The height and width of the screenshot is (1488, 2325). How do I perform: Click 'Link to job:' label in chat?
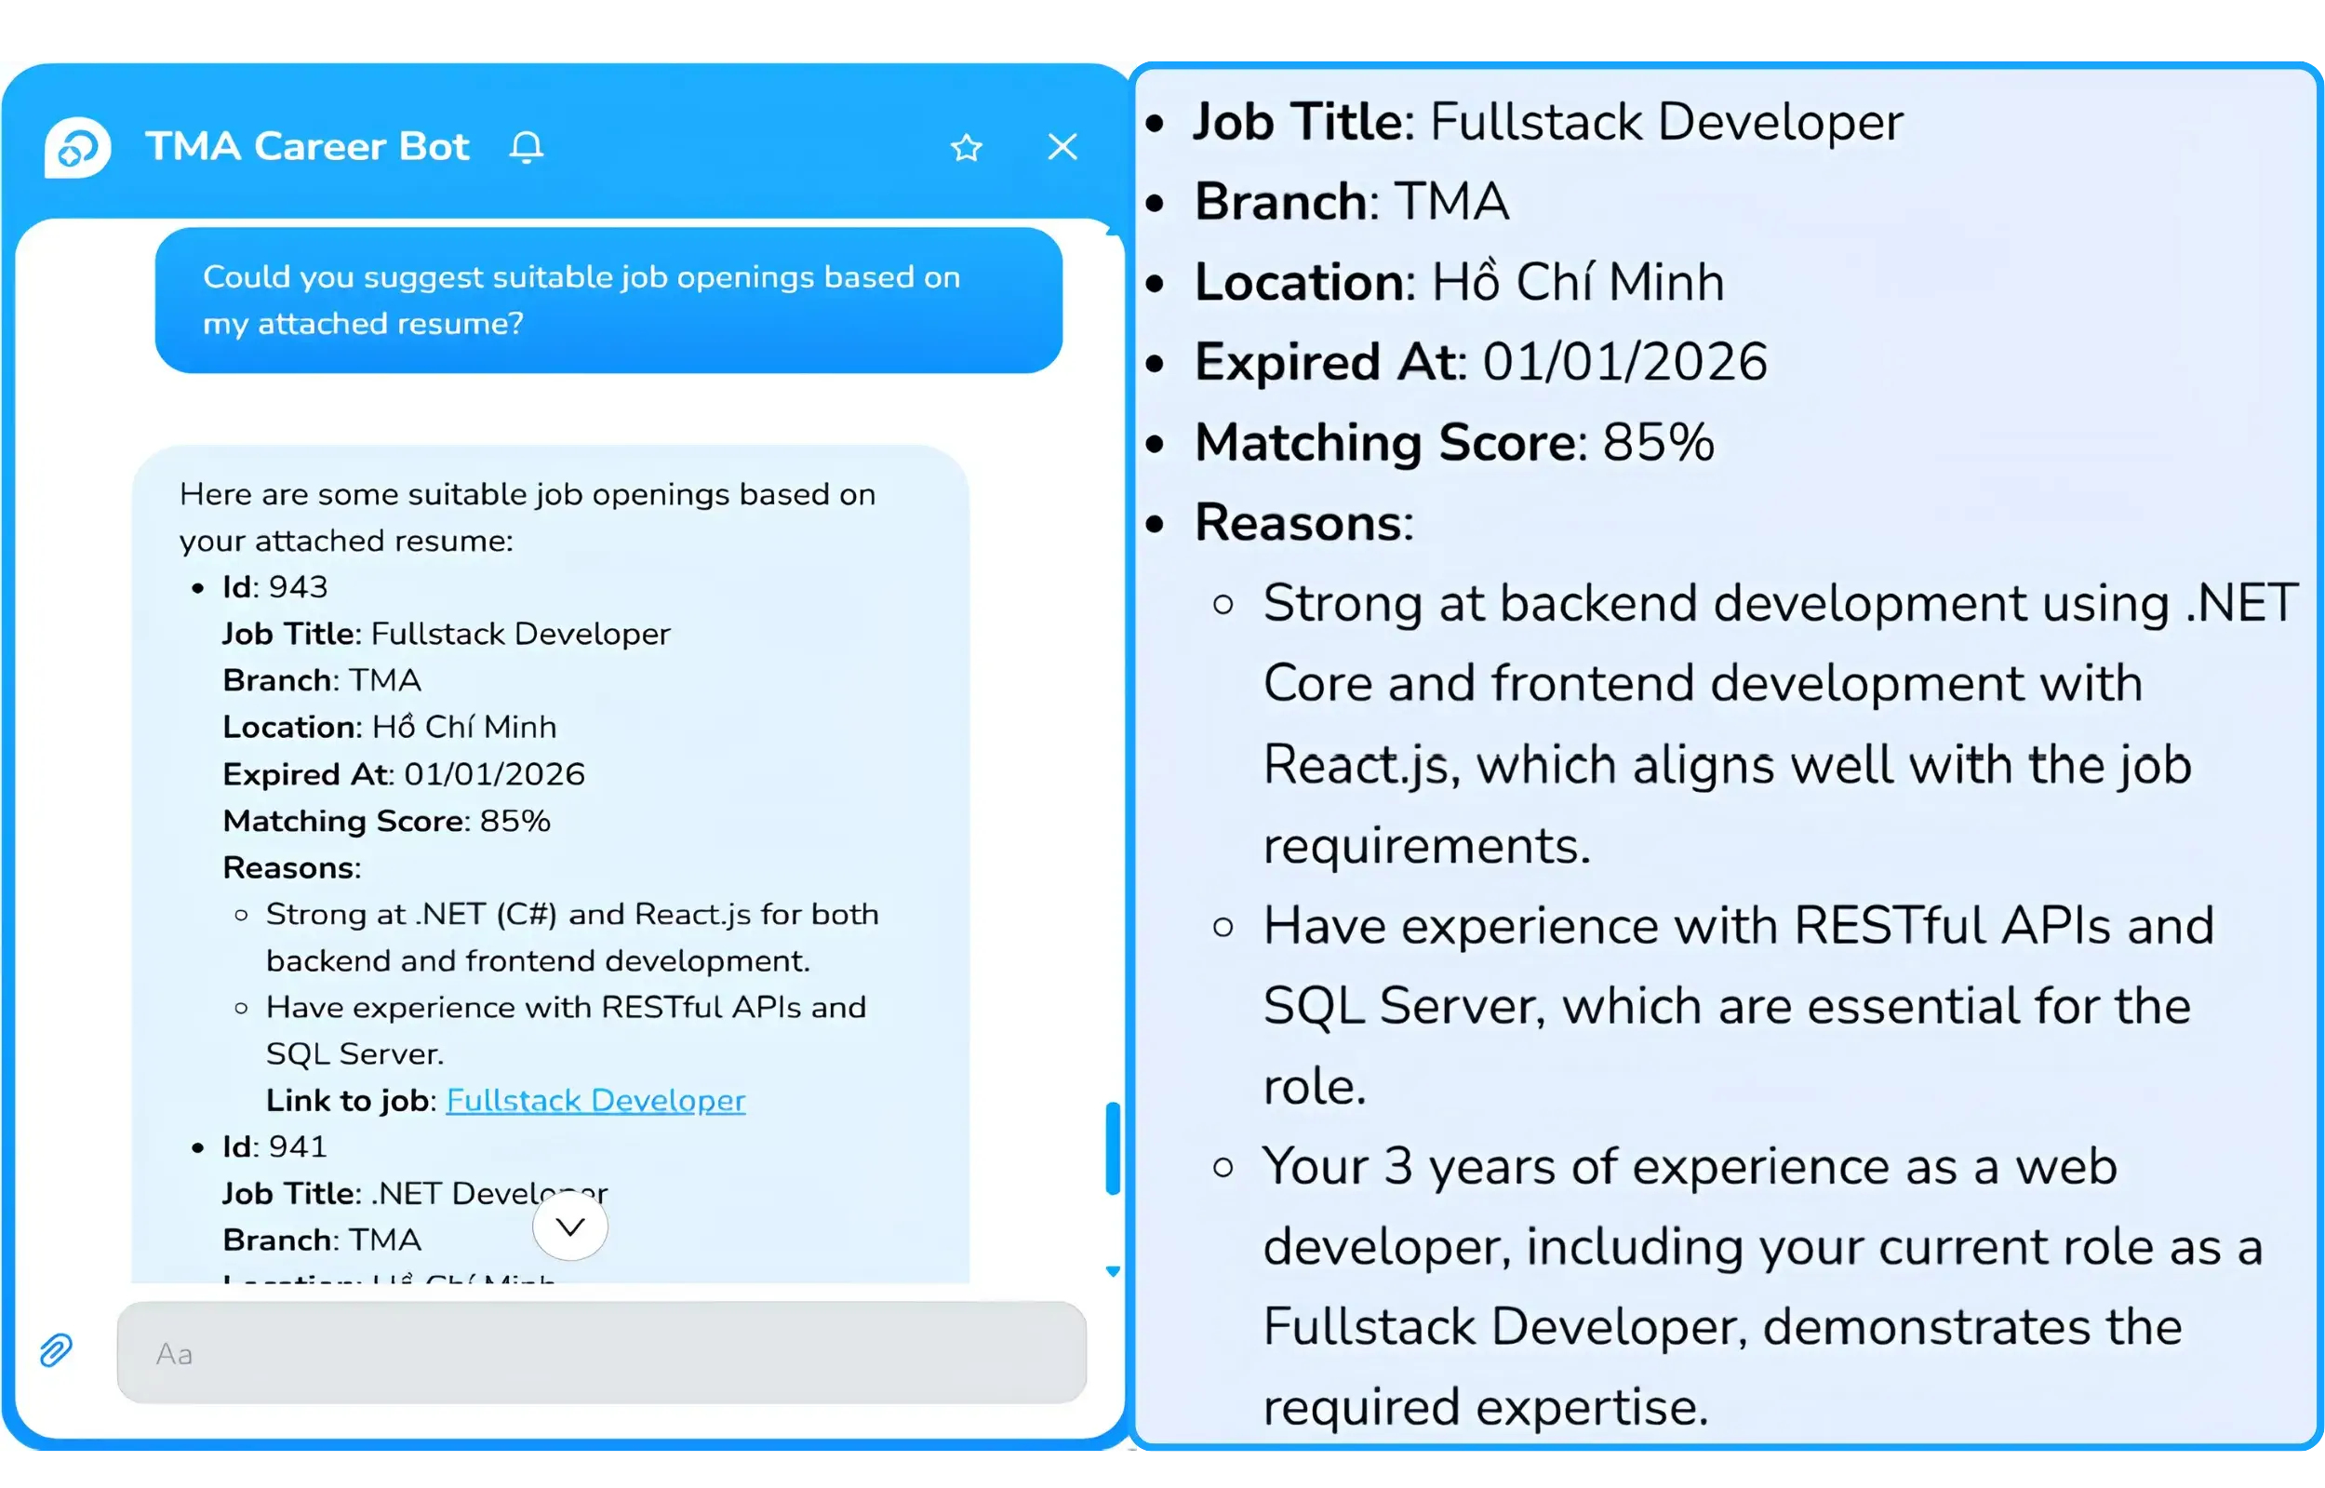(x=352, y=1101)
